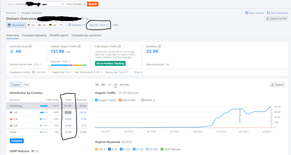This screenshot has width=291, height=155.
Task: Switch to Compare domains tab
Action: (34, 35)
